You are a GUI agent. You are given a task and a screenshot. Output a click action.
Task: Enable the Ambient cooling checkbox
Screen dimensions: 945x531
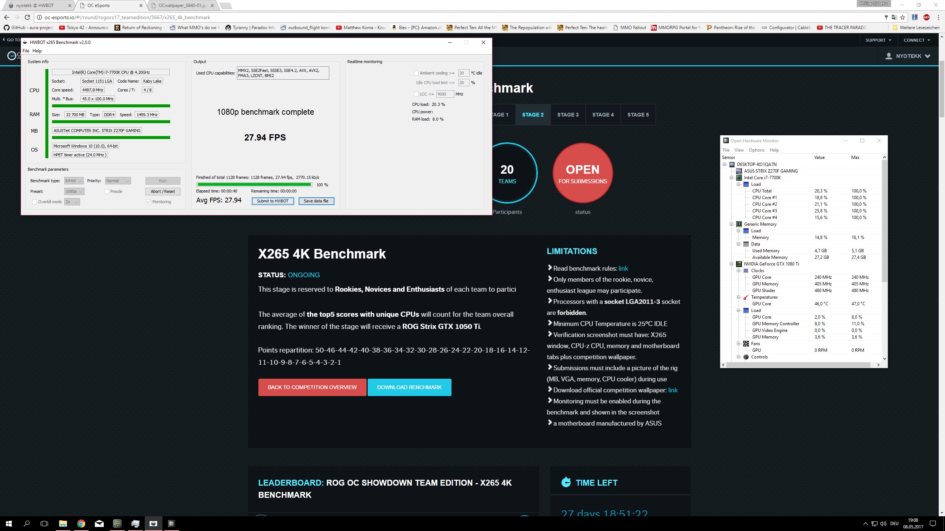point(416,73)
